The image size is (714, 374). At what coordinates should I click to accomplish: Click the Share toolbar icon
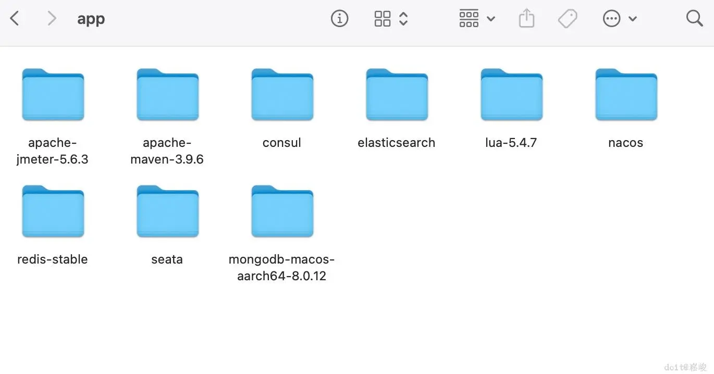point(526,18)
